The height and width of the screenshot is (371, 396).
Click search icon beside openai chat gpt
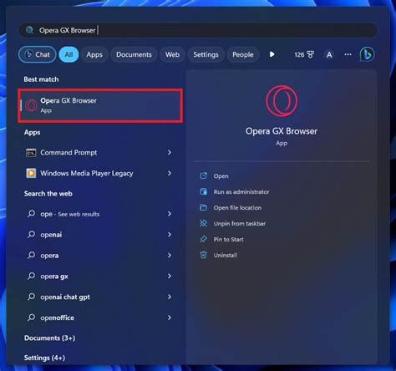(x=31, y=297)
